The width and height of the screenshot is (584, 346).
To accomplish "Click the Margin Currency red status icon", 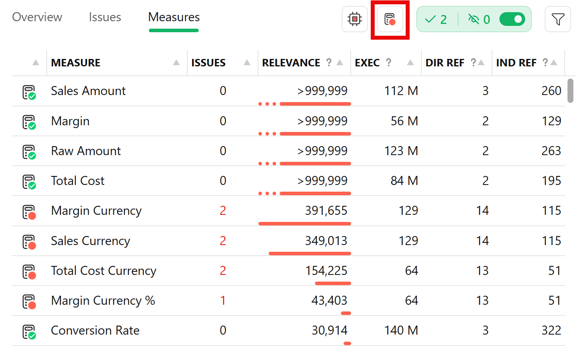I will pyautogui.click(x=29, y=212).
